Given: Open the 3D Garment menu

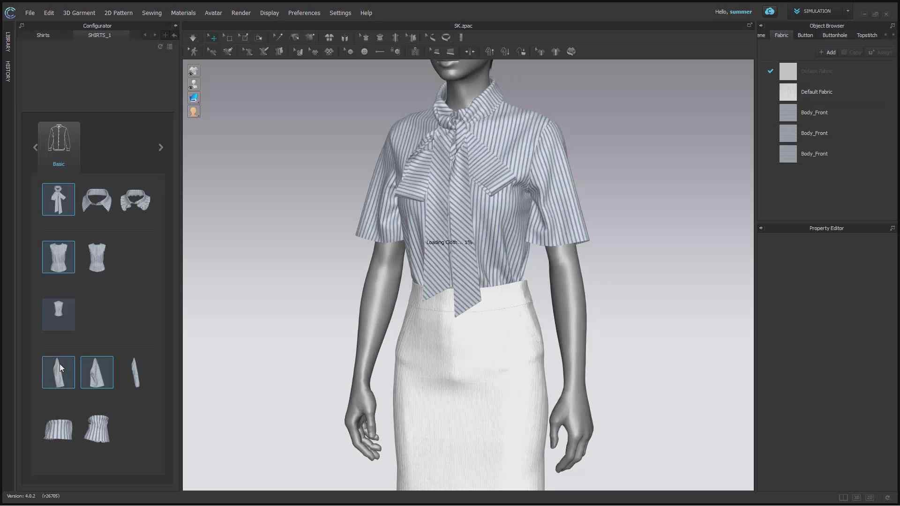Looking at the screenshot, I should (x=78, y=12).
